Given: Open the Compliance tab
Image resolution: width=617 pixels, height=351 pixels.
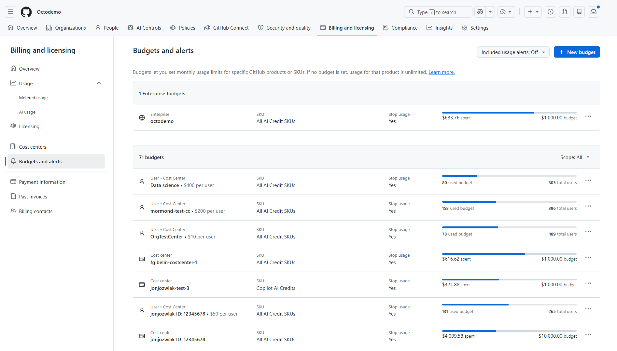Looking at the screenshot, I should click(400, 28).
